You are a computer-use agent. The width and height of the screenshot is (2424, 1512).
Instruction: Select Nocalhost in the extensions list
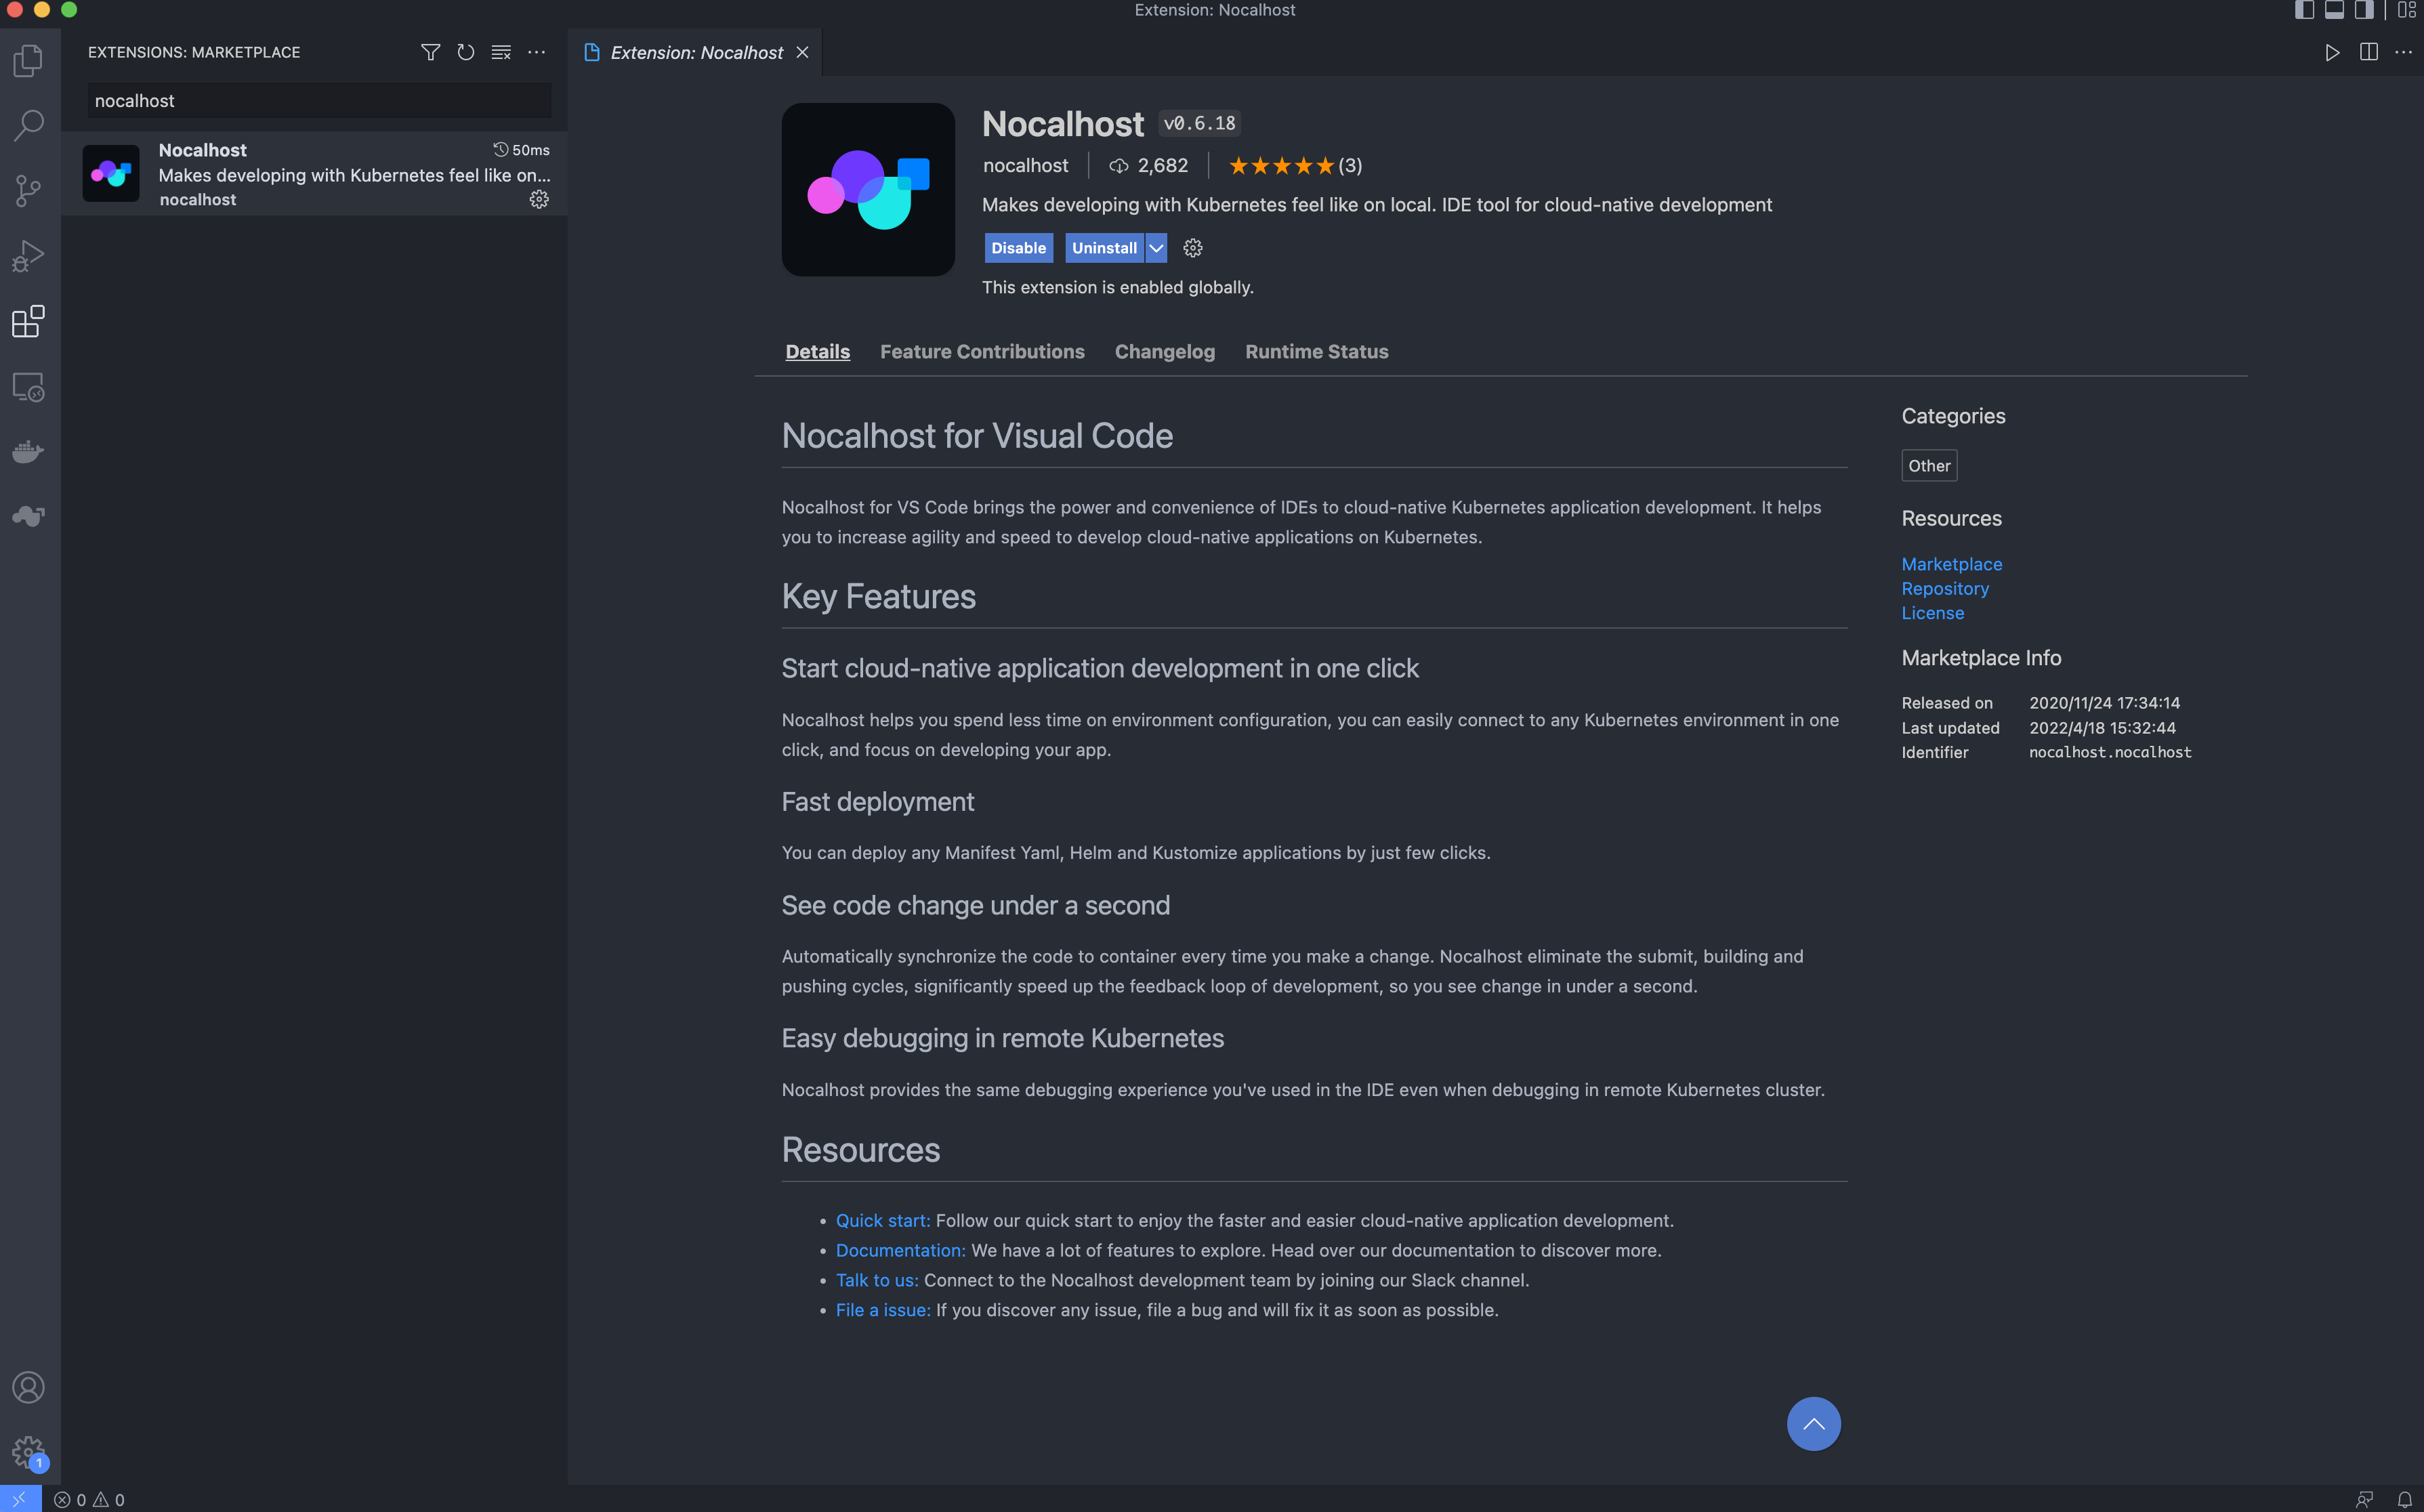pos(315,174)
